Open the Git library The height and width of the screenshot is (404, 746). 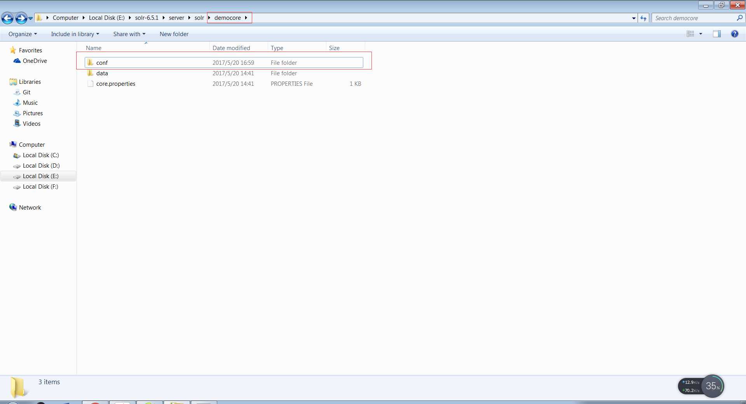click(x=26, y=92)
